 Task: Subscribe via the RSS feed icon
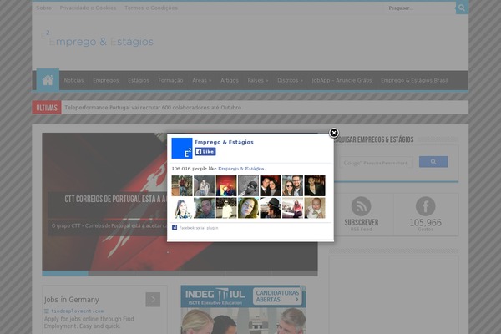point(361,206)
